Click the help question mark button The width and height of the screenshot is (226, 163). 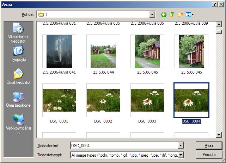point(215,5)
